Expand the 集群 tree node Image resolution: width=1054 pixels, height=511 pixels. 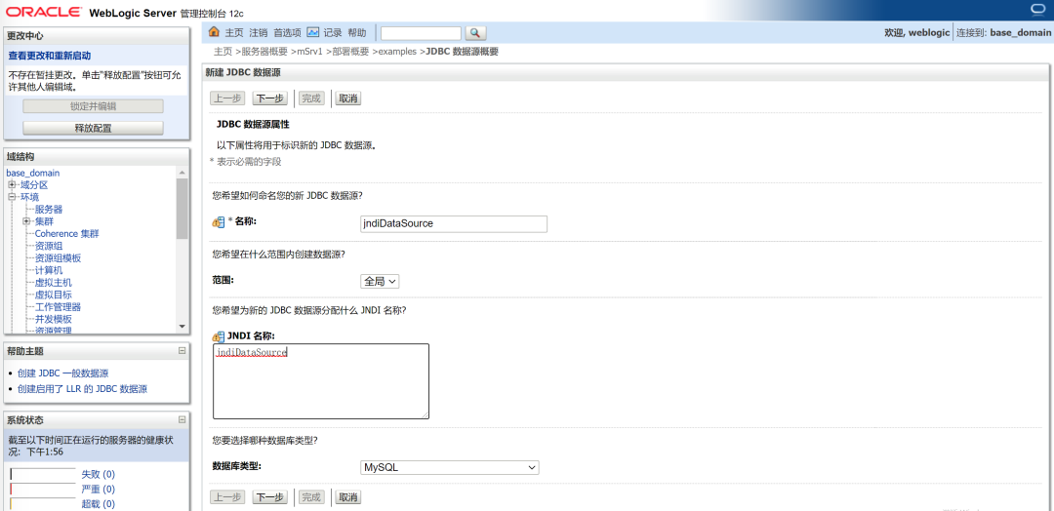(26, 221)
